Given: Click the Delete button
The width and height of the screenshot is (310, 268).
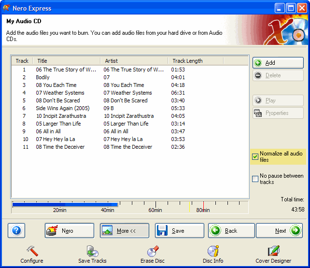Looking at the screenshot, I should click(278, 75).
